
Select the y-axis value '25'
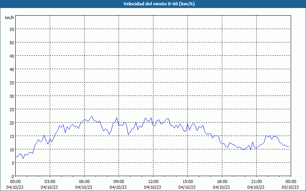12,109
